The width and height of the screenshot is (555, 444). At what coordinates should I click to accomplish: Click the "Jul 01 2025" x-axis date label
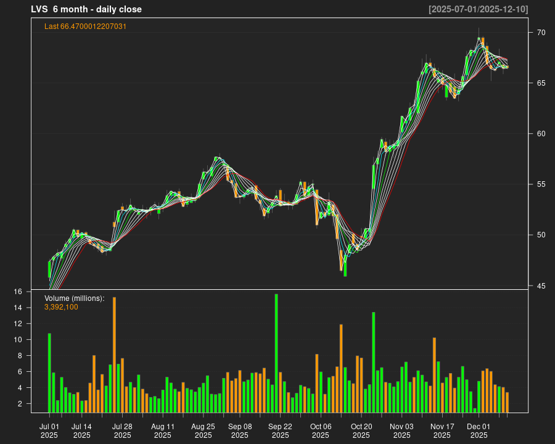tap(49, 430)
